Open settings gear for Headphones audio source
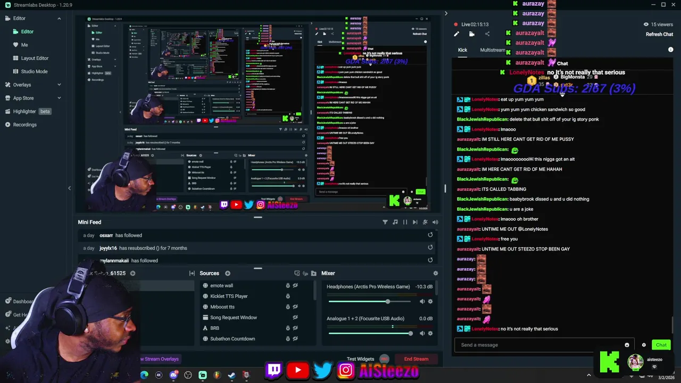 click(430, 302)
